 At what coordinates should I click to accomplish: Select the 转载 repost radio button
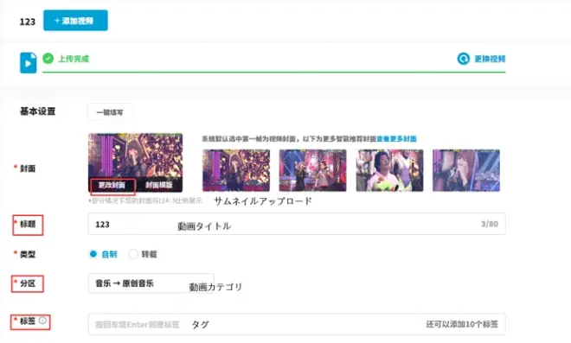(x=133, y=254)
